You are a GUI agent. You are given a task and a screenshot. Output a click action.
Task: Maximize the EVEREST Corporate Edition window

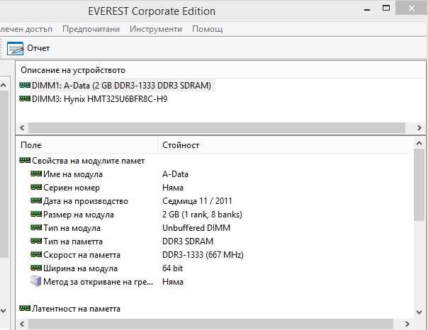point(386,8)
